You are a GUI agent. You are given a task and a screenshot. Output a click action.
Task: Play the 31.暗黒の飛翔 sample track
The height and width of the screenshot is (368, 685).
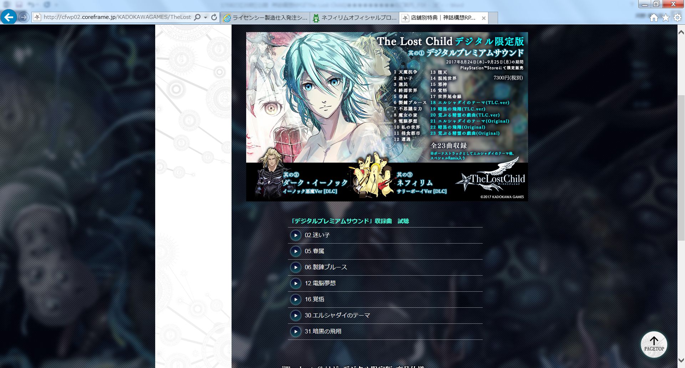[x=295, y=332]
